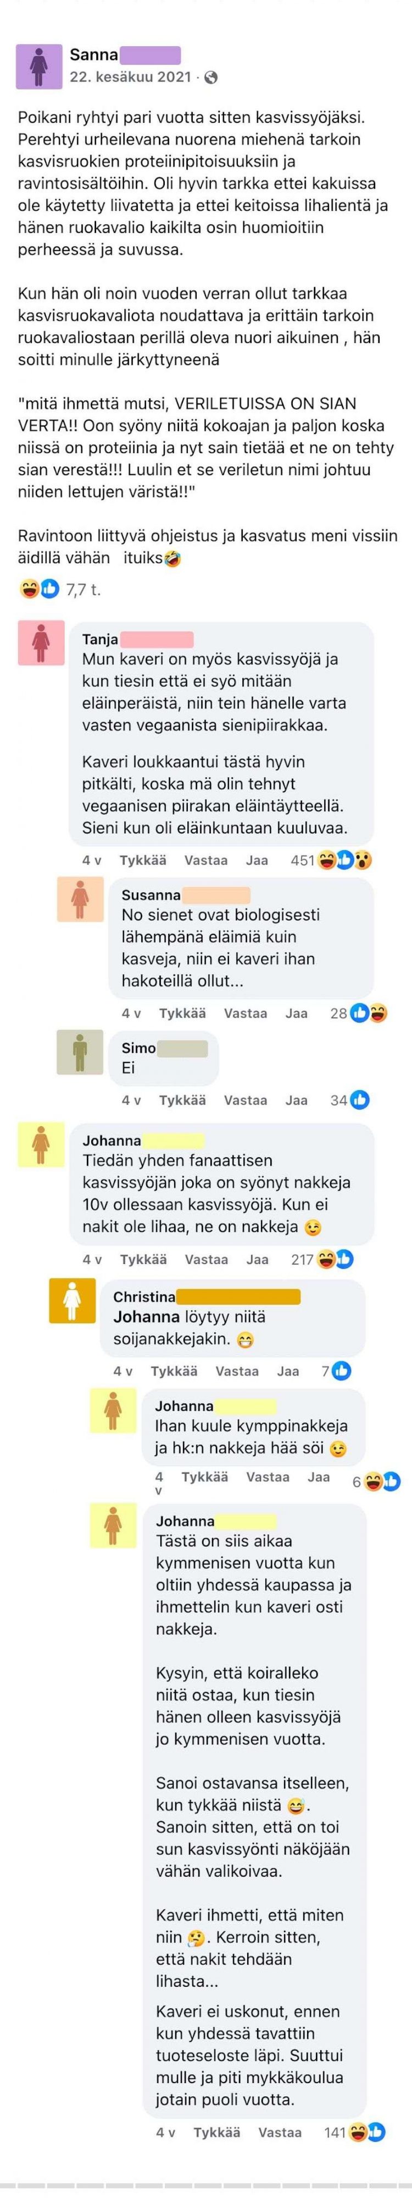412x2202 pixels.
Task: Click the public globe icon beside the date
Action: pyautogui.click(x=211, y=78)
